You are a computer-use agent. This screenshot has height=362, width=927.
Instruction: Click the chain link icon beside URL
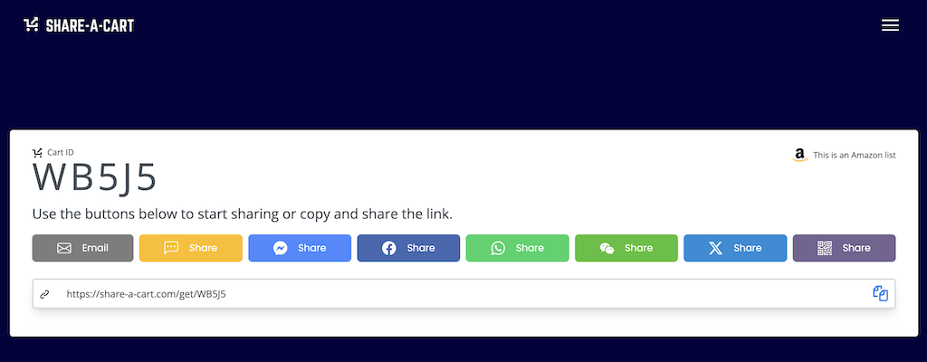[45, 294]
